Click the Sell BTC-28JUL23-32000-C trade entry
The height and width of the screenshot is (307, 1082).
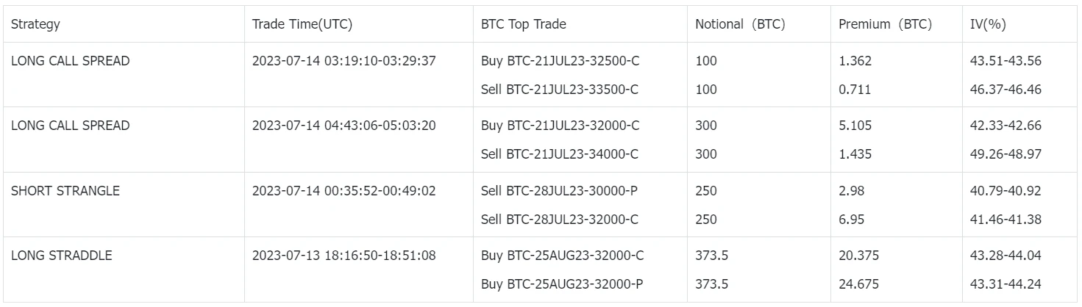click(560, 219)
